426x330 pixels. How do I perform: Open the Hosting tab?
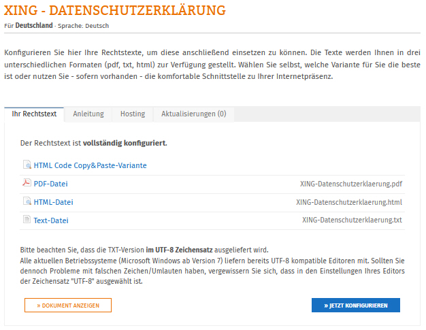[133, 114]
